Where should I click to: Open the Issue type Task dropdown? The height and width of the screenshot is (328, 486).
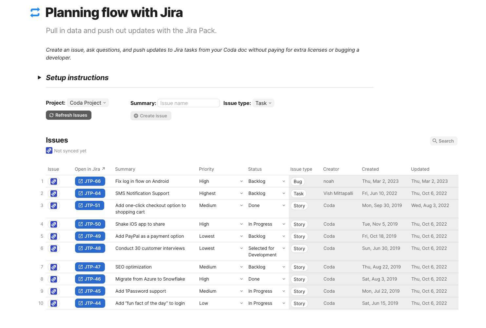pos(263,103)
